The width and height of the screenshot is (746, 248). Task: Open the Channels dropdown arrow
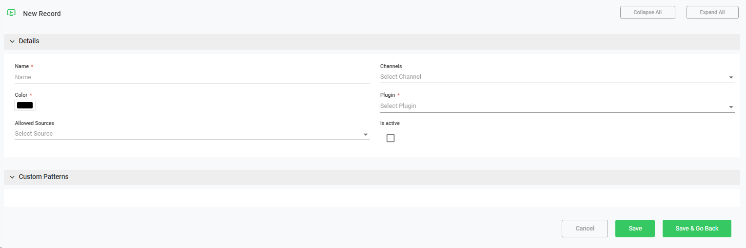731,77
